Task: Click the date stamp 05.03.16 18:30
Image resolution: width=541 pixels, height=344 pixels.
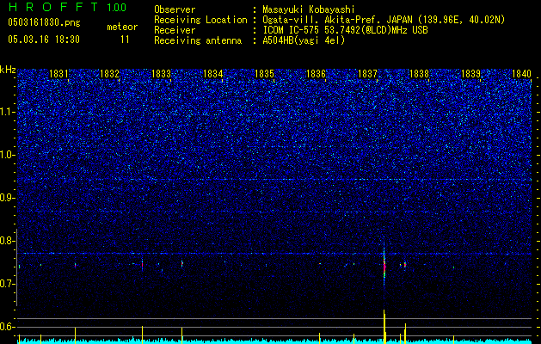Action: pyautogui.click(x=44, y=40)
